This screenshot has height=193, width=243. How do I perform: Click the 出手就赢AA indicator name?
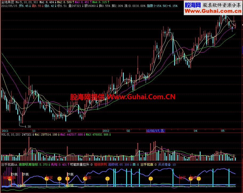[9, 165]
